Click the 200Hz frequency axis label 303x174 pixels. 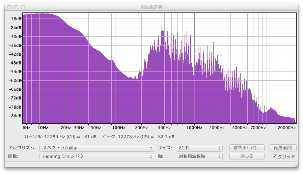click(141, 128)
